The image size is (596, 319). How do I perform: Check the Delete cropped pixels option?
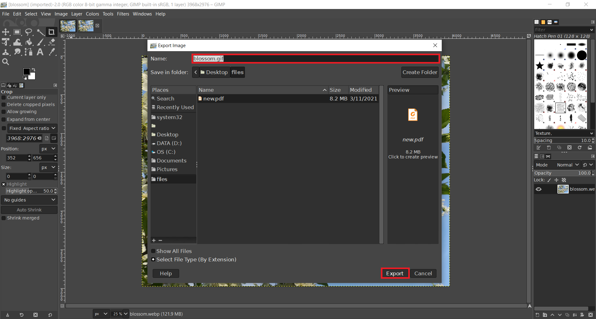point(4,105)
